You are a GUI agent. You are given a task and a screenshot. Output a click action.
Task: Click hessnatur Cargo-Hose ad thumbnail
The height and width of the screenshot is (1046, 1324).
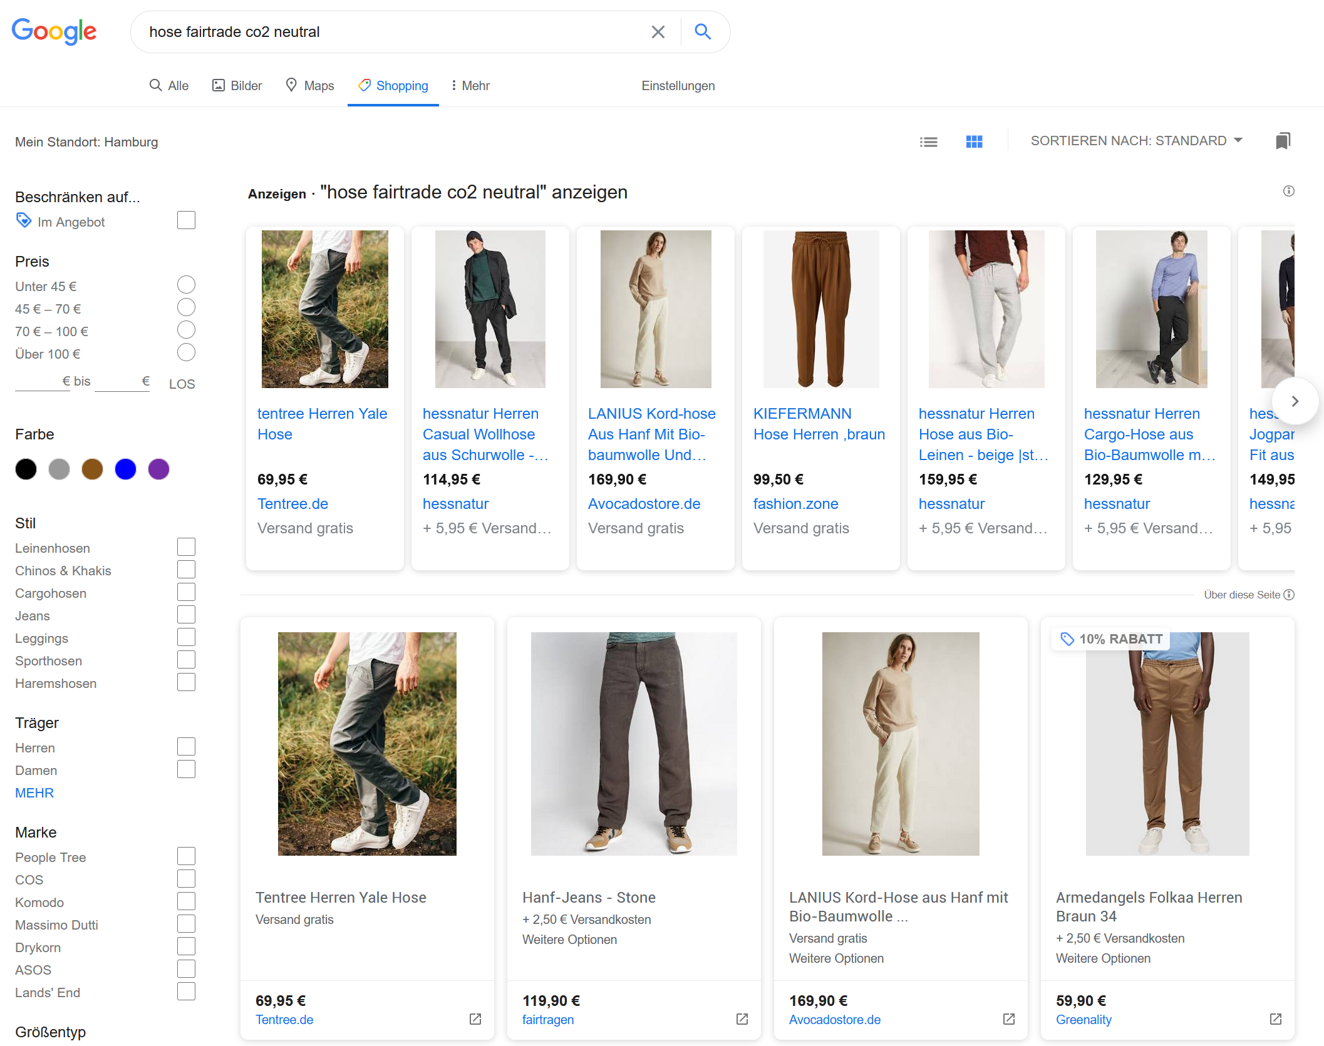pyautogui.click(x=1151, y=309)
